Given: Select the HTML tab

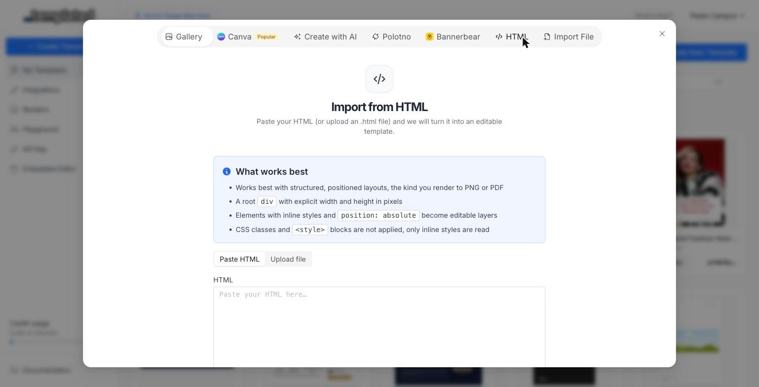Looking at the screenshot, I should tap(512, 37).
